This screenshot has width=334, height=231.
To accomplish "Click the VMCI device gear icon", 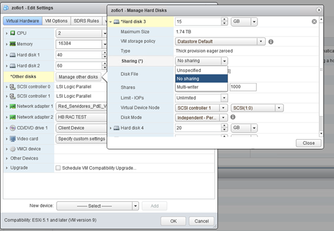I will coord(13,149).
